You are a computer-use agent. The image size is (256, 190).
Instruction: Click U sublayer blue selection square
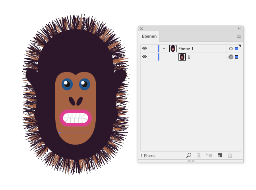coord(237,57)
